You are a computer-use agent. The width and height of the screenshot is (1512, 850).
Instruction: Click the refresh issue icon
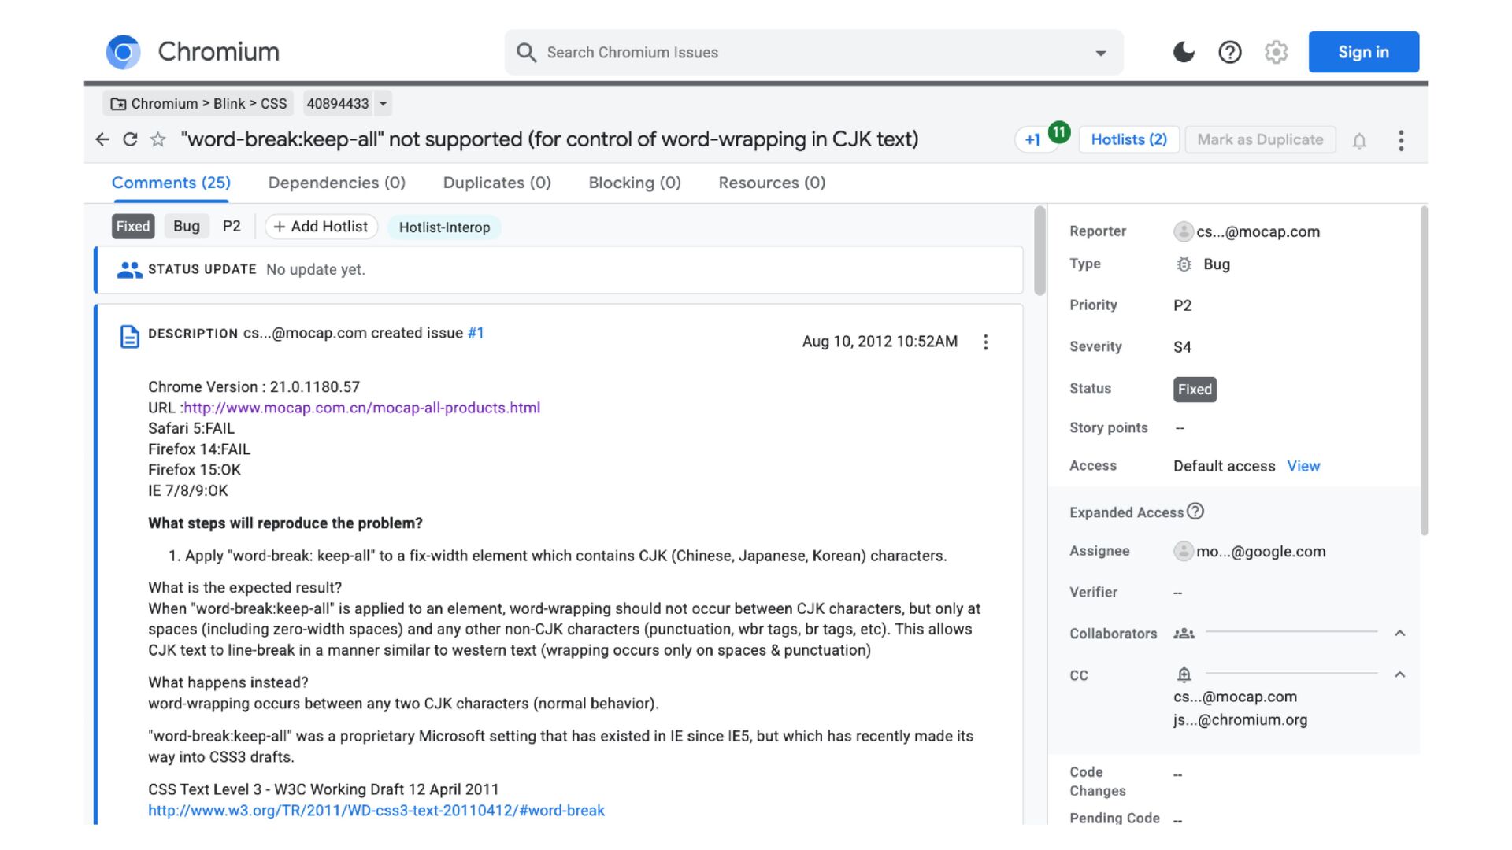tap(130, 139)
